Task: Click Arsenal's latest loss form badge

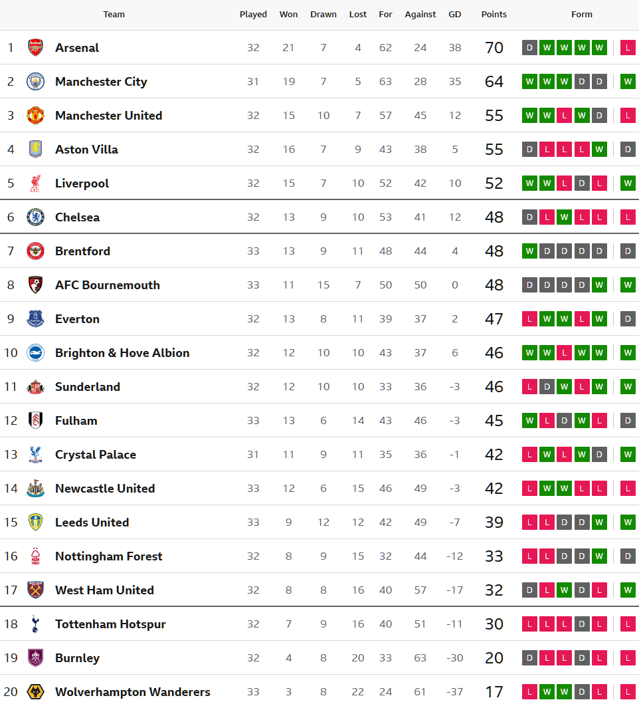Action: [x=627, y=47]
